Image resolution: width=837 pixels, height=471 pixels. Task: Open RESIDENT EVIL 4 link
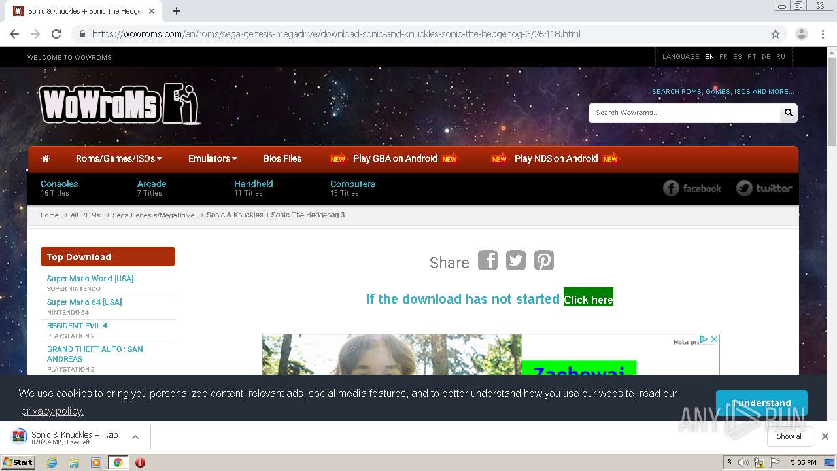77,326
